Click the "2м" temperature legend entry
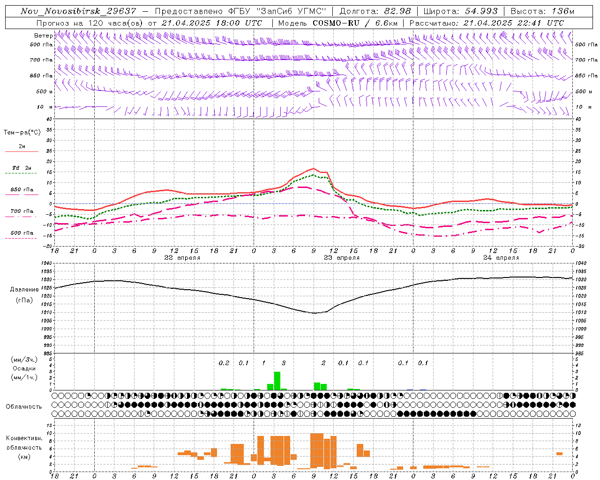The width and height of the screenshot is (600, 480). point(22,146)
